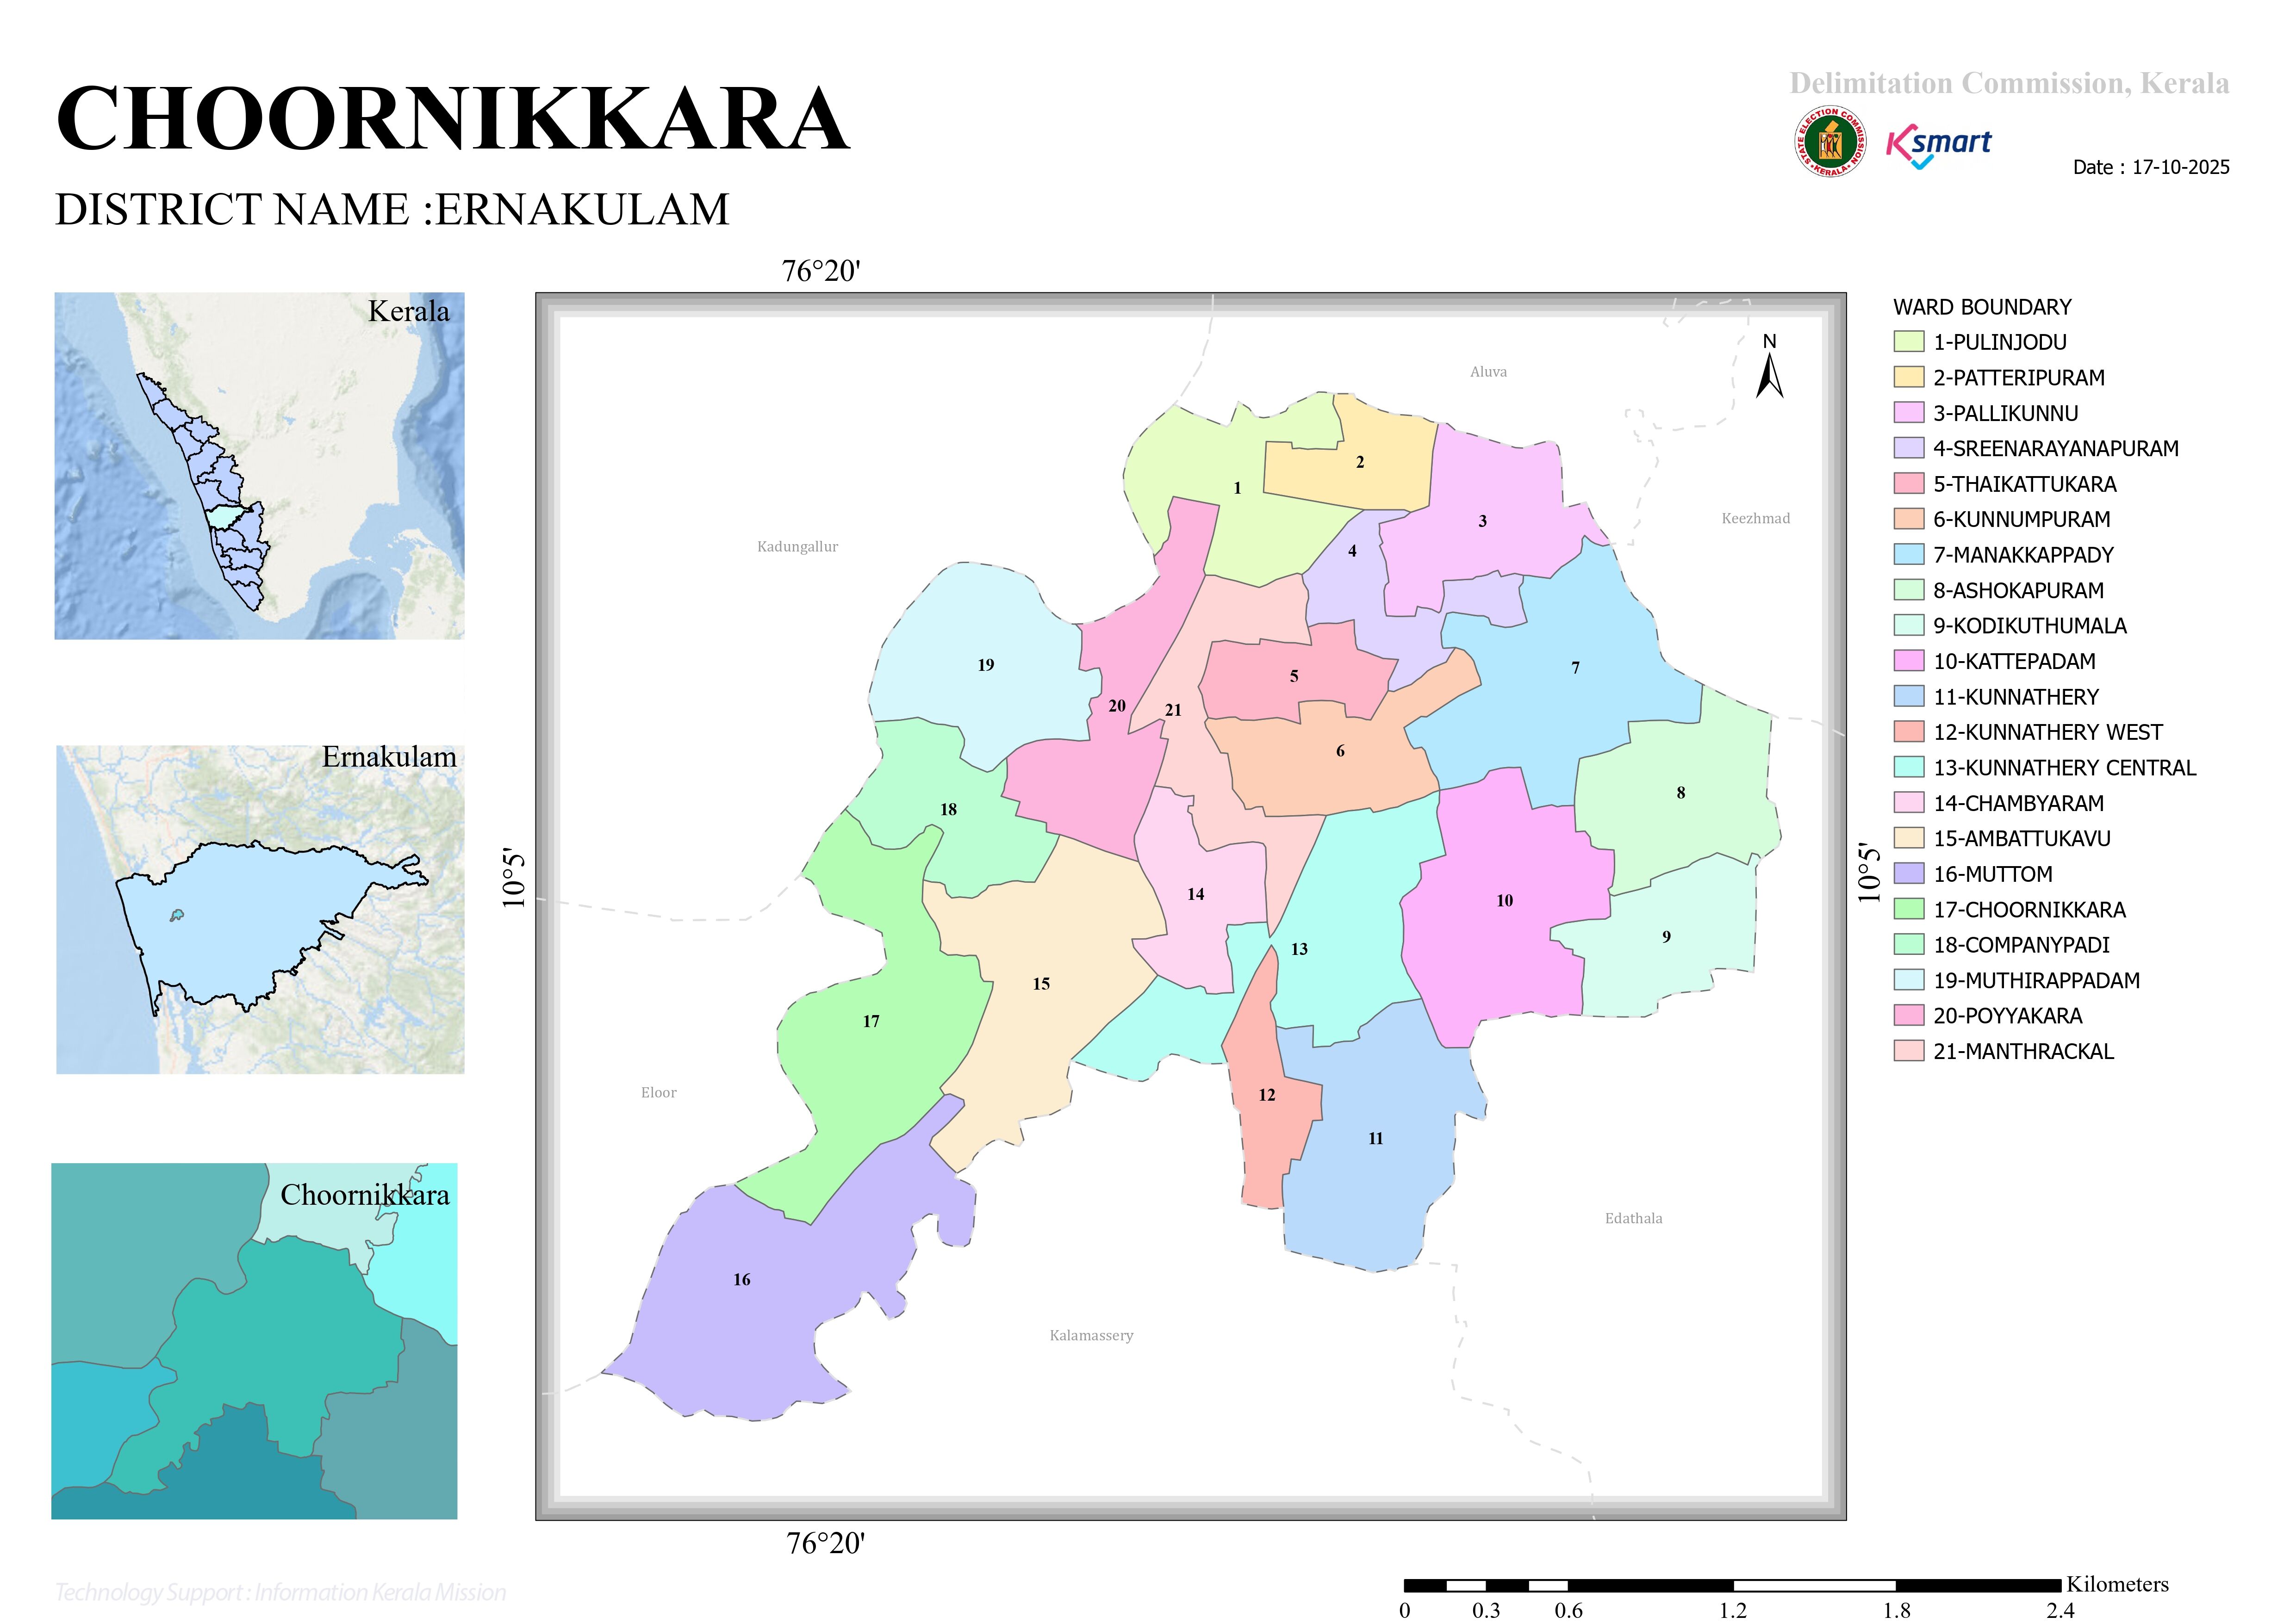This screenshot has height=1623, width=2296.
Task: Select ward 6 label on the map
Action: pyautogui.click(x=1340, y=750)
